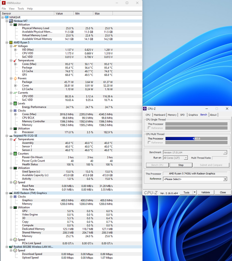
Task: Click the faspeed P8-512G-SE drive icon
Action: click(x=11, y=136)
